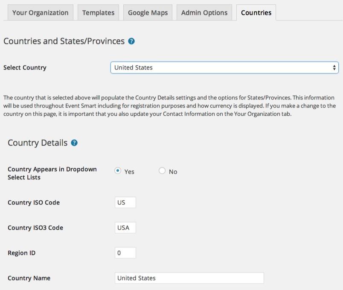Switch to the Your Organization tab

click(x=41, y=13)
